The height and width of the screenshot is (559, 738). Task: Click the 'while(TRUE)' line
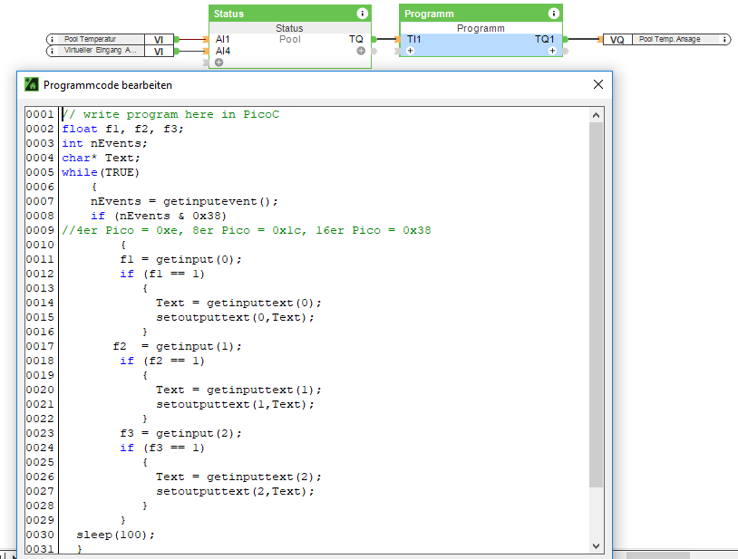(101, 172)
